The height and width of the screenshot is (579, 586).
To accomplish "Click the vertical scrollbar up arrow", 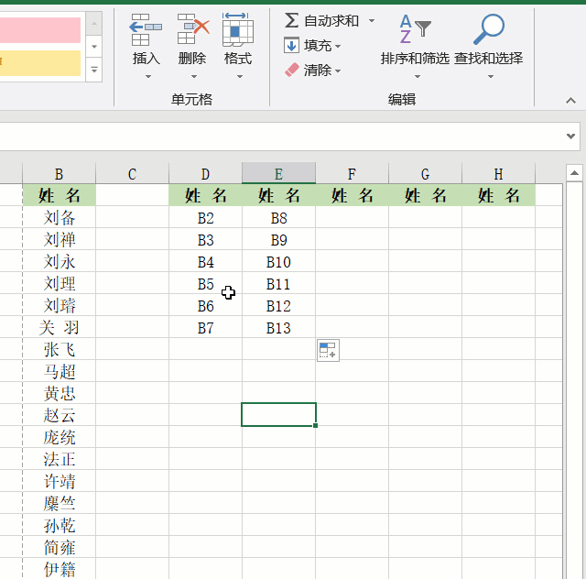I will [574, 173].
